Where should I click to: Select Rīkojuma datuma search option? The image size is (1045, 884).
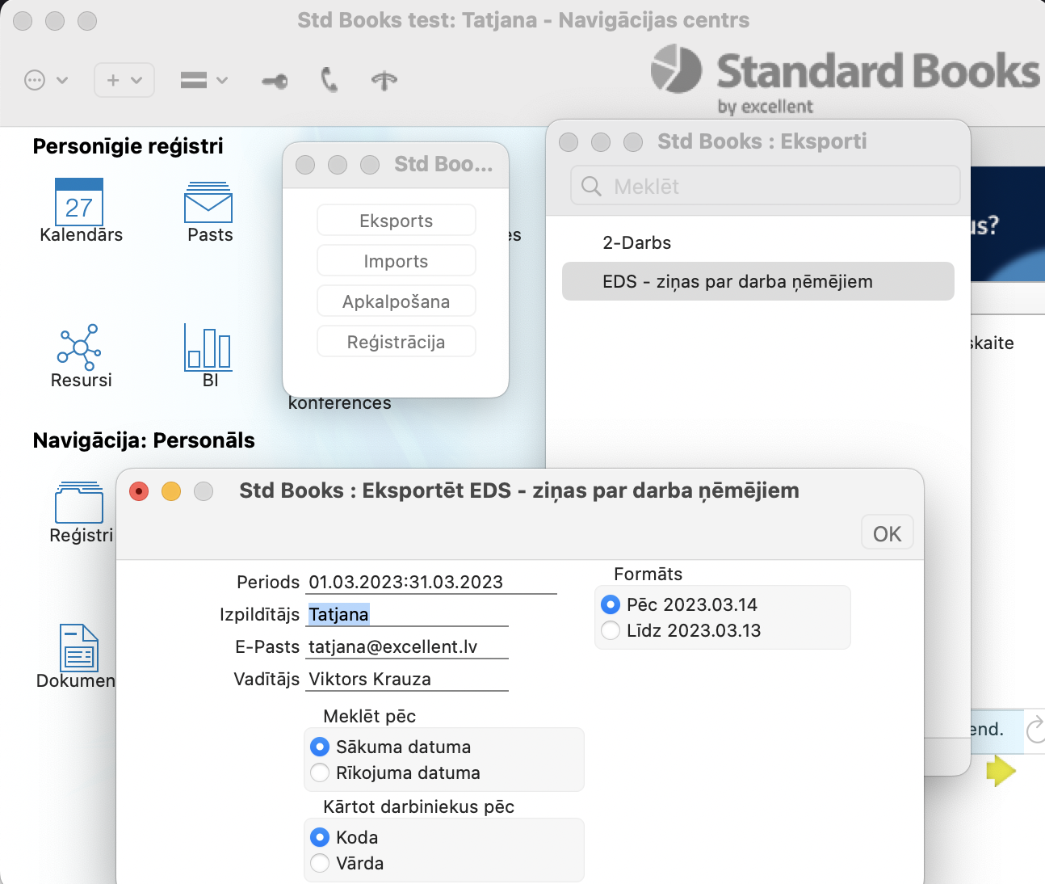[x=321, y=772]
